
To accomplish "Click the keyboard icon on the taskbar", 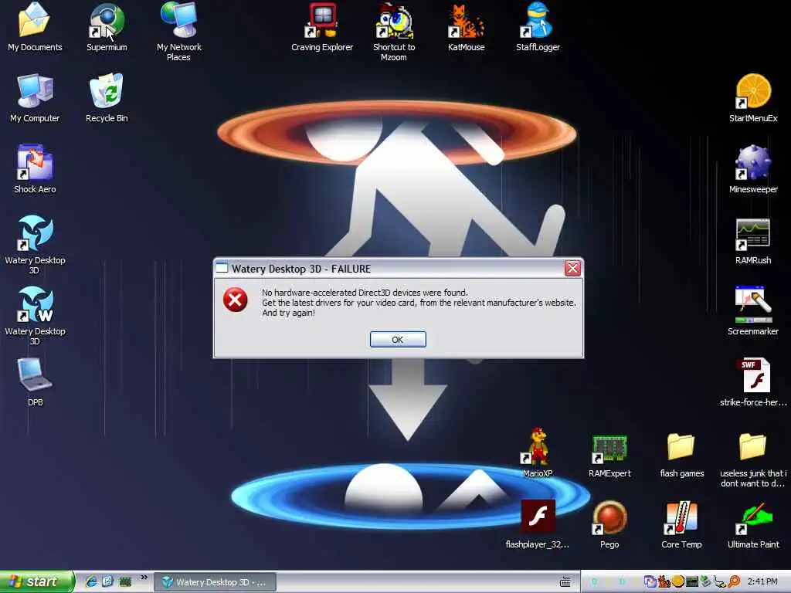I will pyautogui.click(x=565, y=582).
